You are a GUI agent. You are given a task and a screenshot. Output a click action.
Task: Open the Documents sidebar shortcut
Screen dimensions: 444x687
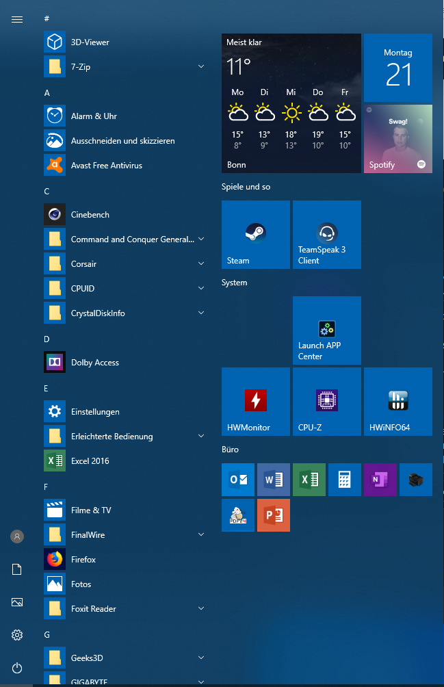[17, 569]
